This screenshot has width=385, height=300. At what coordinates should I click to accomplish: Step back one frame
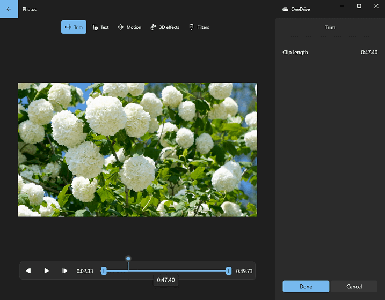point(28,271)
